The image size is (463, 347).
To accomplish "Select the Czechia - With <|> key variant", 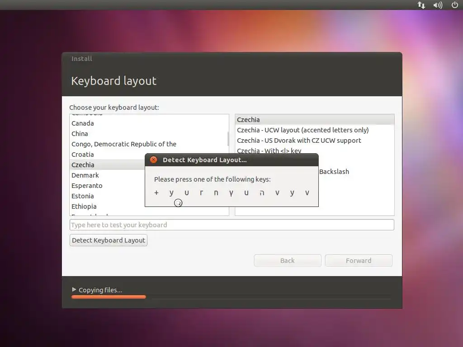I will tap(315, 150).
